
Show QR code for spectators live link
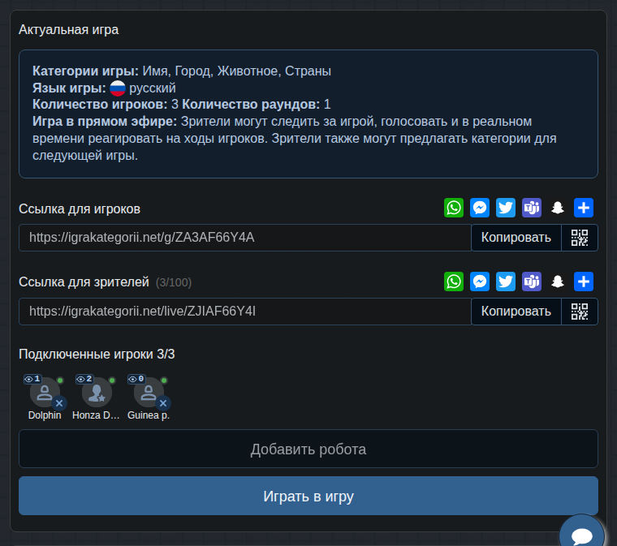point(580,312)
